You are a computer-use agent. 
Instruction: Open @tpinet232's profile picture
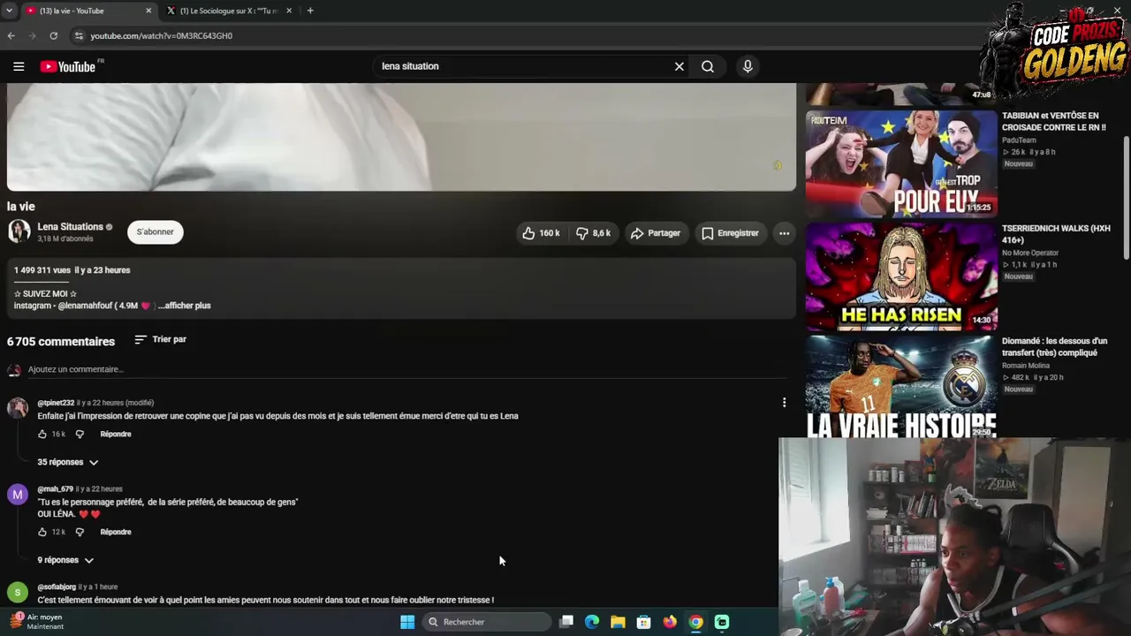[x=18, y=407]
